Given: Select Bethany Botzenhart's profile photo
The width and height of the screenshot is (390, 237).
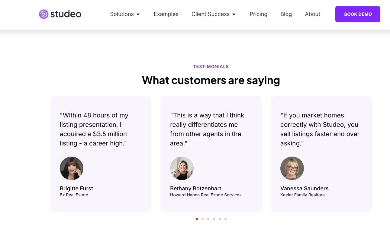Looking at the screenshot, I should (x=182, y=168).
